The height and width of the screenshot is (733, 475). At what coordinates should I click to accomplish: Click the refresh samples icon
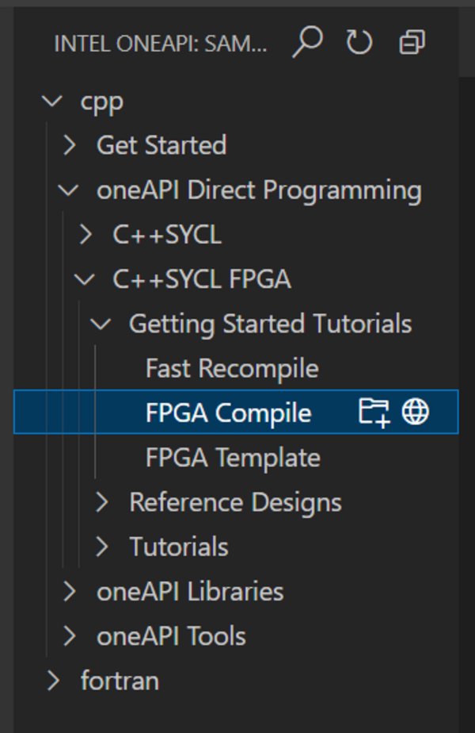click(x=359, y=43)
